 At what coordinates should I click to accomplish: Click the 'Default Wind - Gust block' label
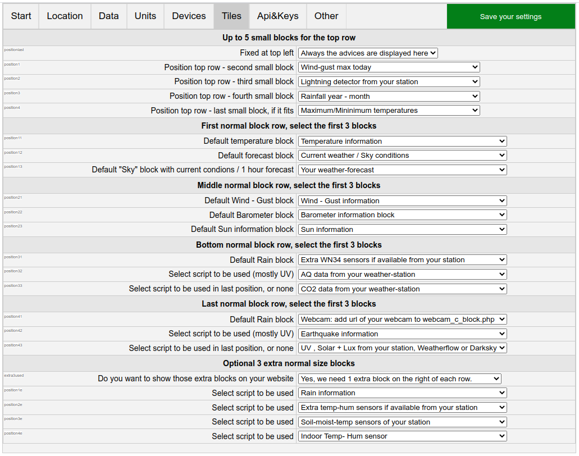coord(249,200)
